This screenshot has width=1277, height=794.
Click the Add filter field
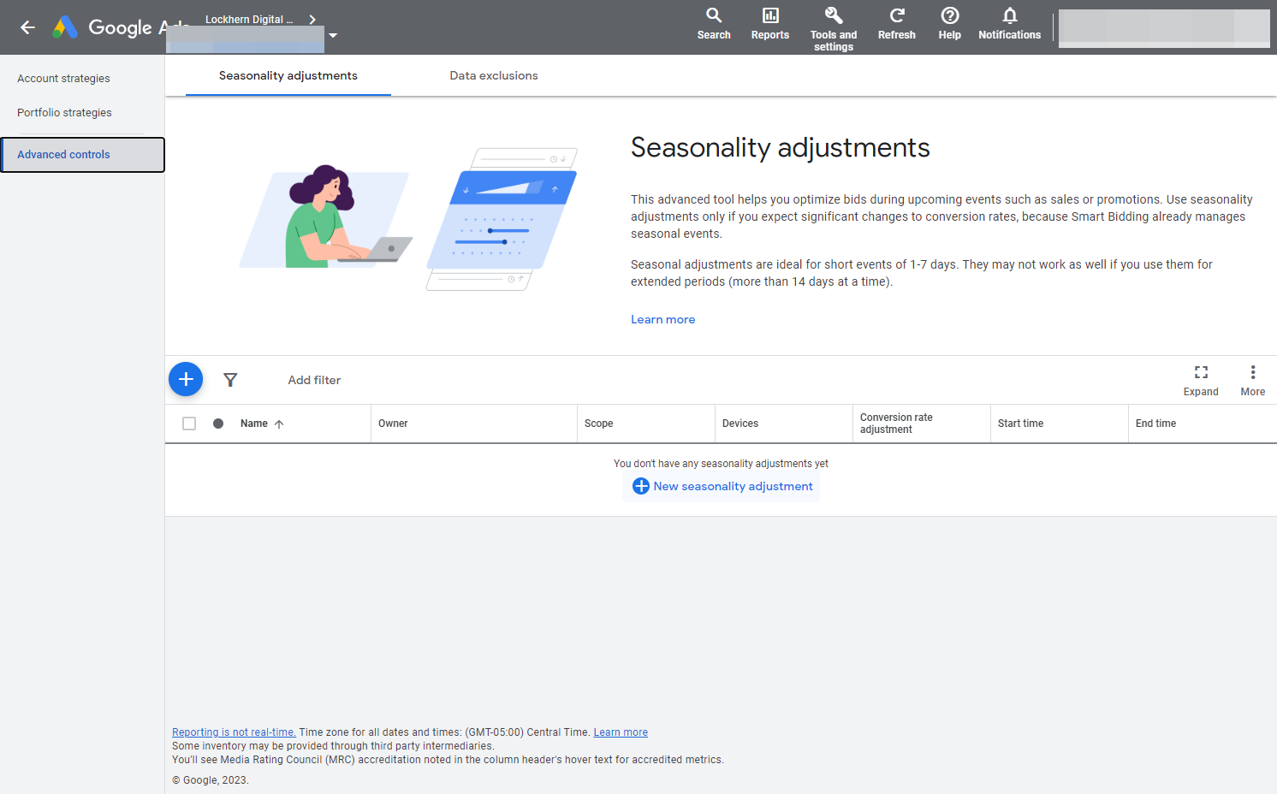click(x=314, y=380)
